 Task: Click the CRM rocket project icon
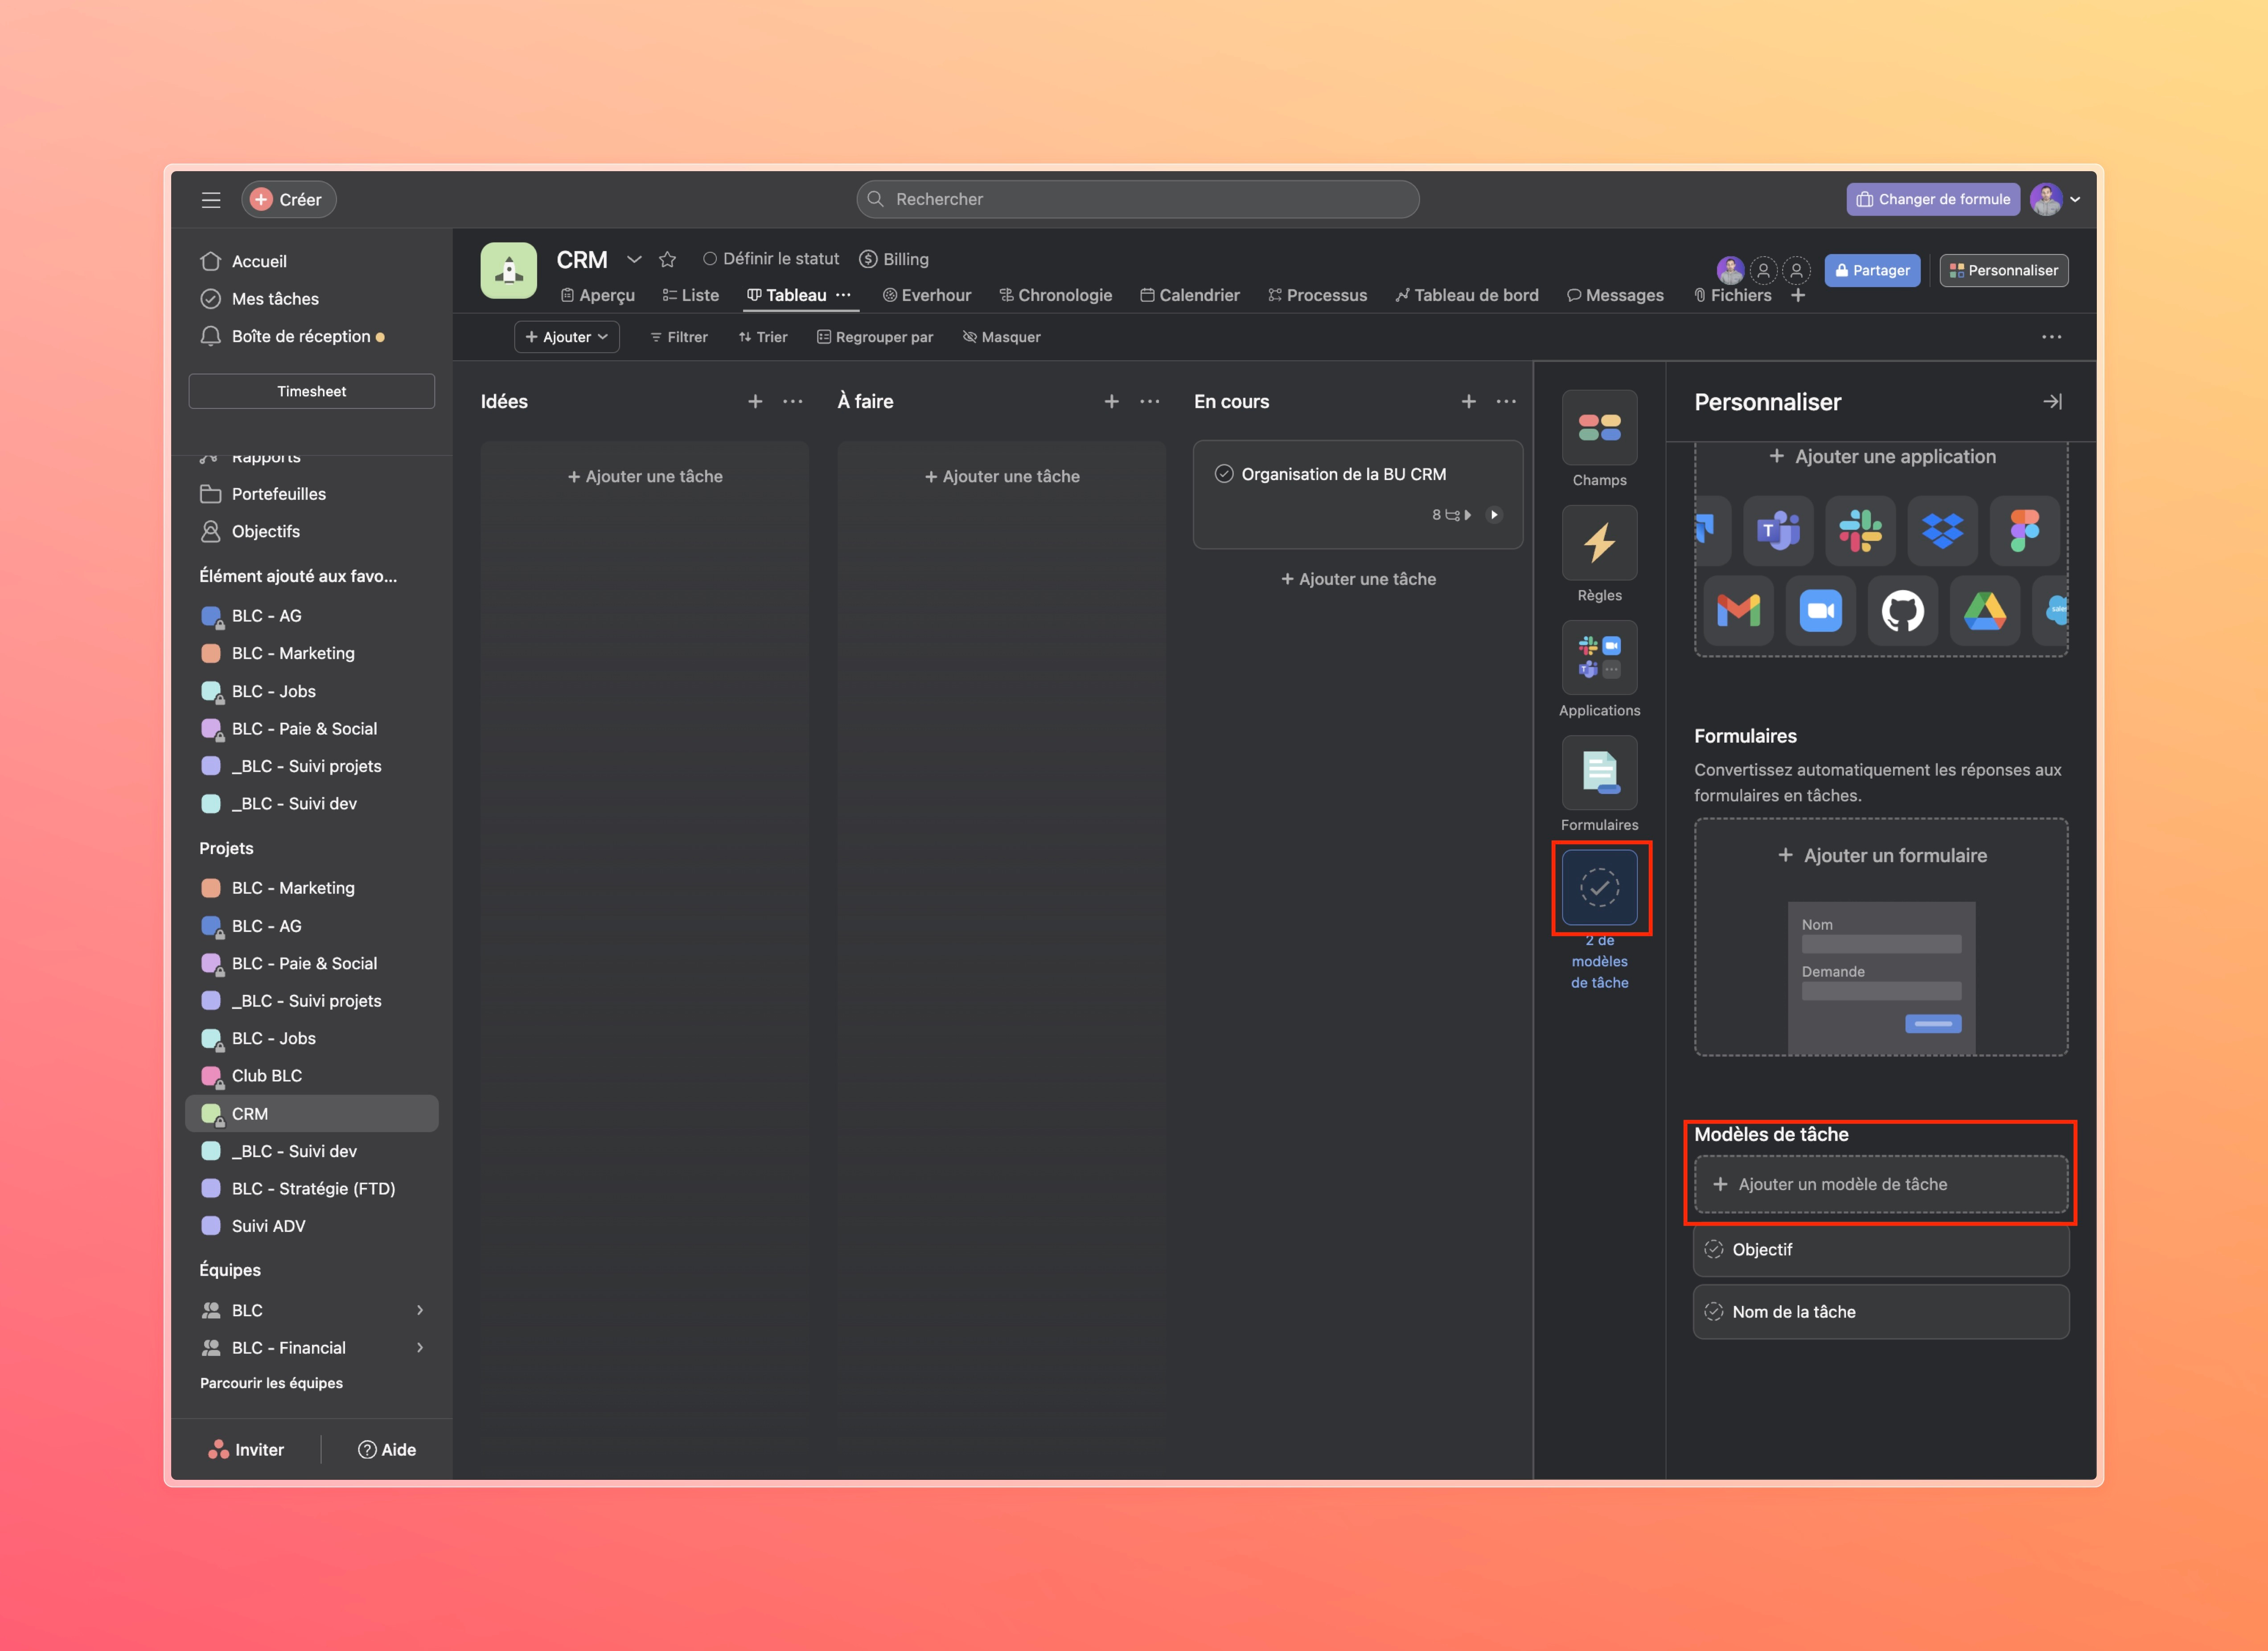pyautogui.click(x=509, y=271)
